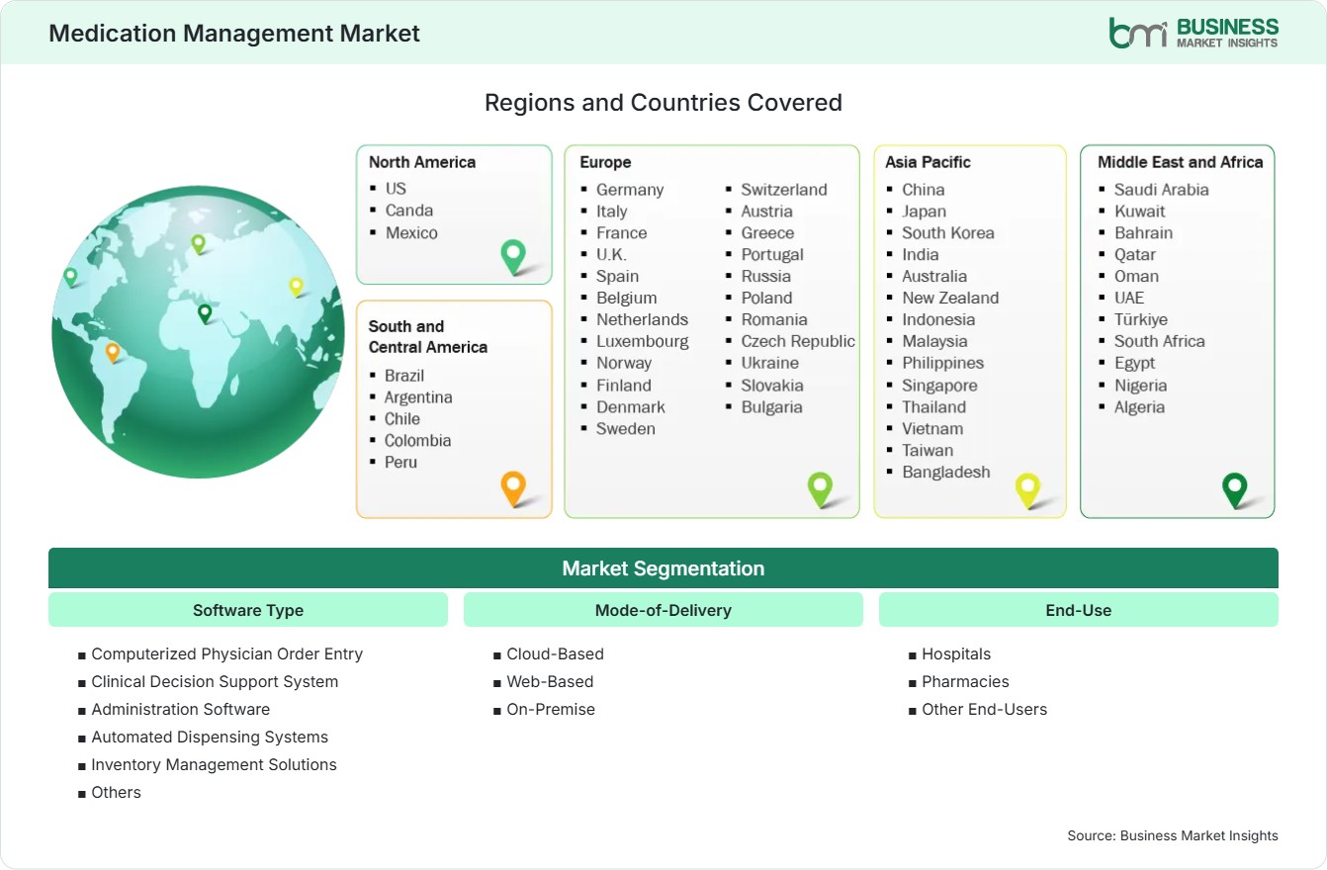Click Automated Dispensing Systems item
The width and height of the screenshot is (1327, 870).
click(x=210, y=737)
